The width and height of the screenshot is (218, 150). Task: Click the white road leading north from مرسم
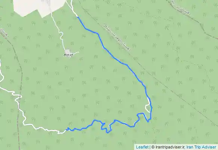tap(58, 27)
